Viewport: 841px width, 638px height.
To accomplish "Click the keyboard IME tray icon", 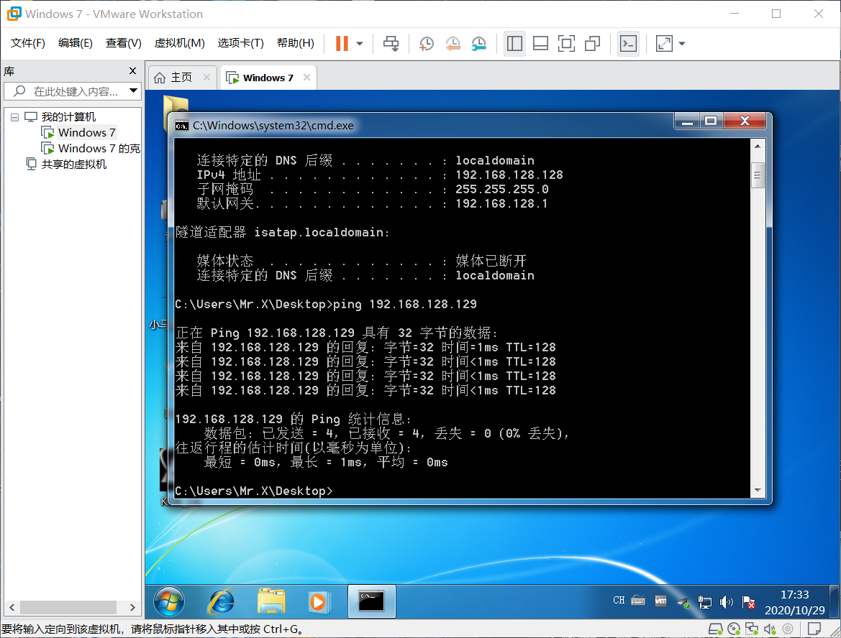I will coord(638,601).
